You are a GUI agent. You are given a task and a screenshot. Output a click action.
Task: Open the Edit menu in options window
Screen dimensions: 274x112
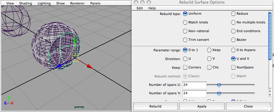140,8
